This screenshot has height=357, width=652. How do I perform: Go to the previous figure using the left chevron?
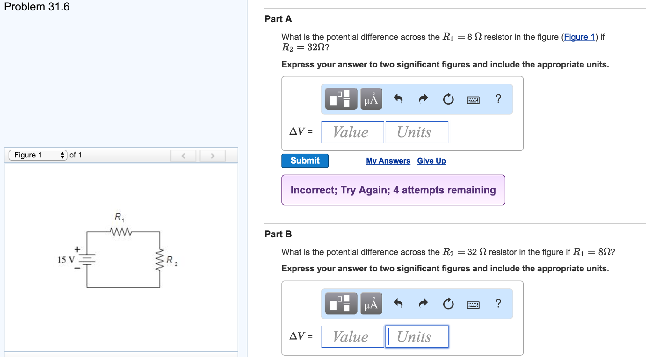183,156
